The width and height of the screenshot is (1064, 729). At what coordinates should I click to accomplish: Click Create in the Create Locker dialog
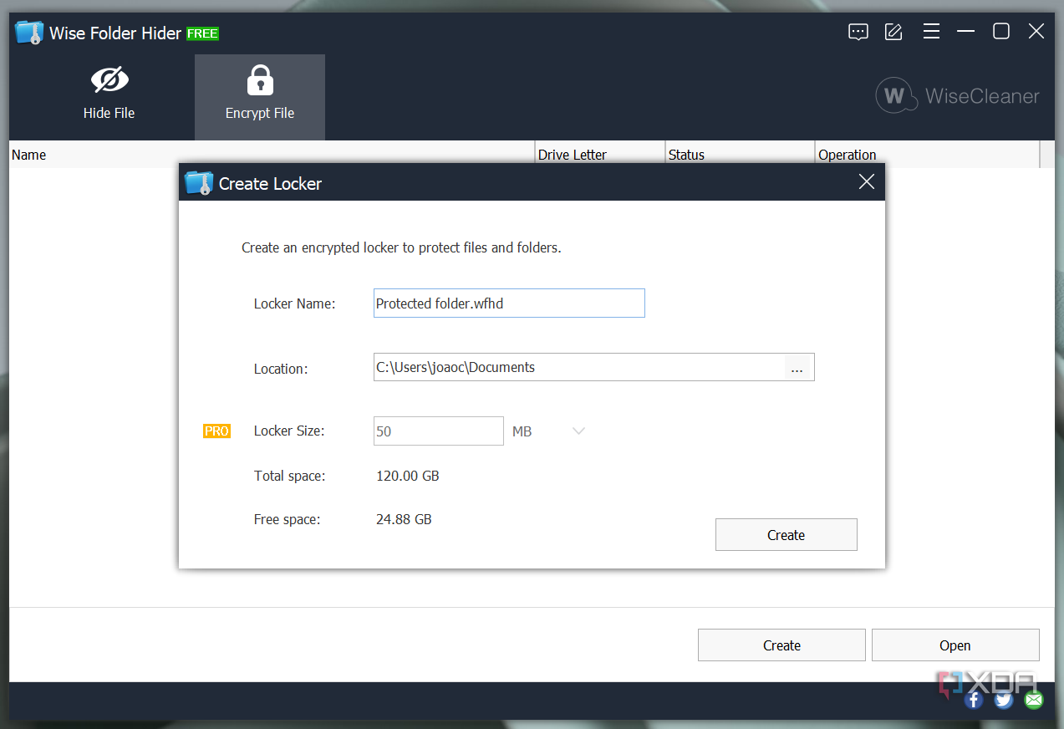(786, 535)
